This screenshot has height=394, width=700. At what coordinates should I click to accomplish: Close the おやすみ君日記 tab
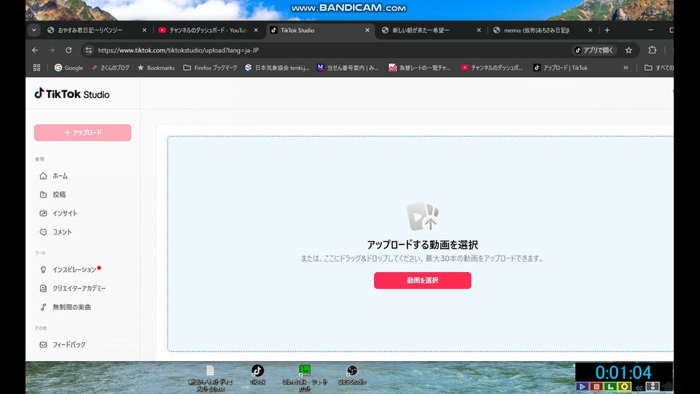(144, 31)
